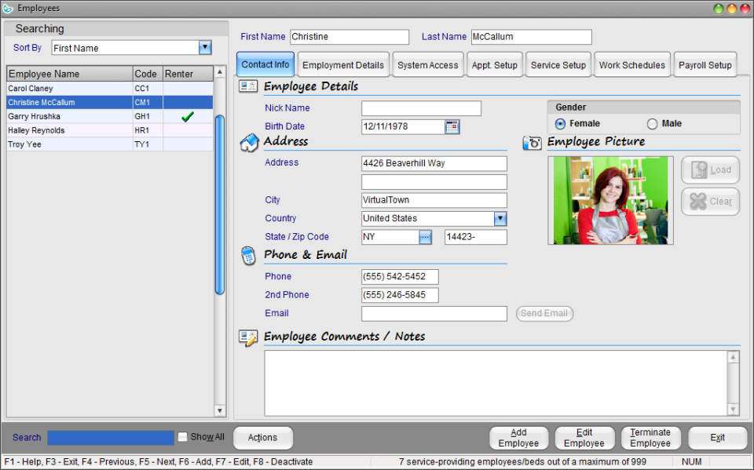Click the Clear picture button

click(710, 202)
